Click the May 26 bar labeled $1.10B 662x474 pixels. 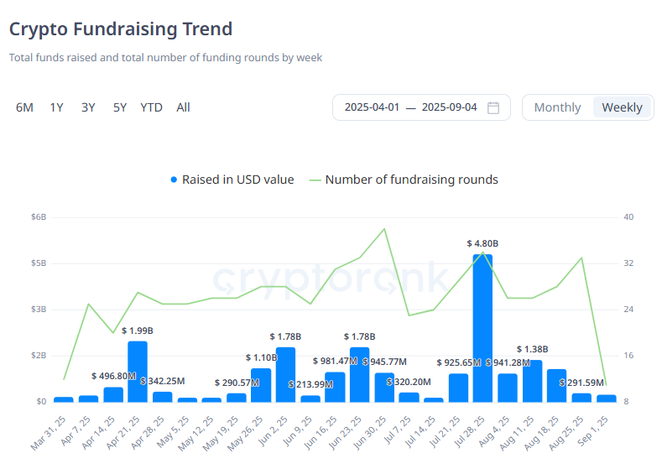(261, 385)
